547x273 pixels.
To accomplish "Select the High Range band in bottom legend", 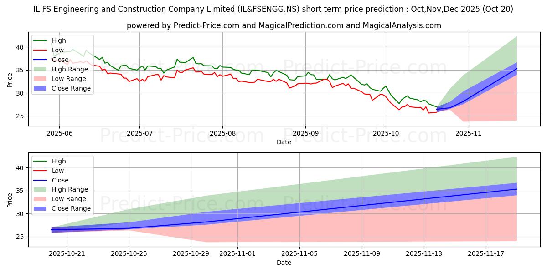I will point(40,188).
